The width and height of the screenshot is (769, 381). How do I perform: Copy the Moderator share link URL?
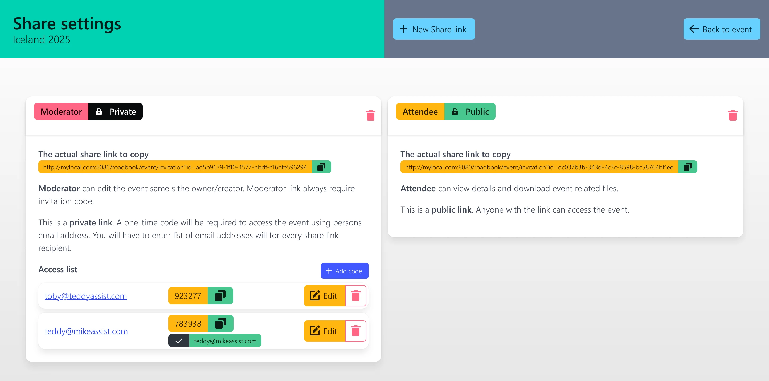click(x=321, y=167)
